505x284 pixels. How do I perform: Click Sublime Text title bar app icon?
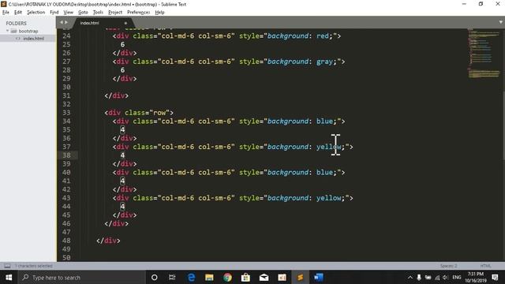(x=3, y=4)
